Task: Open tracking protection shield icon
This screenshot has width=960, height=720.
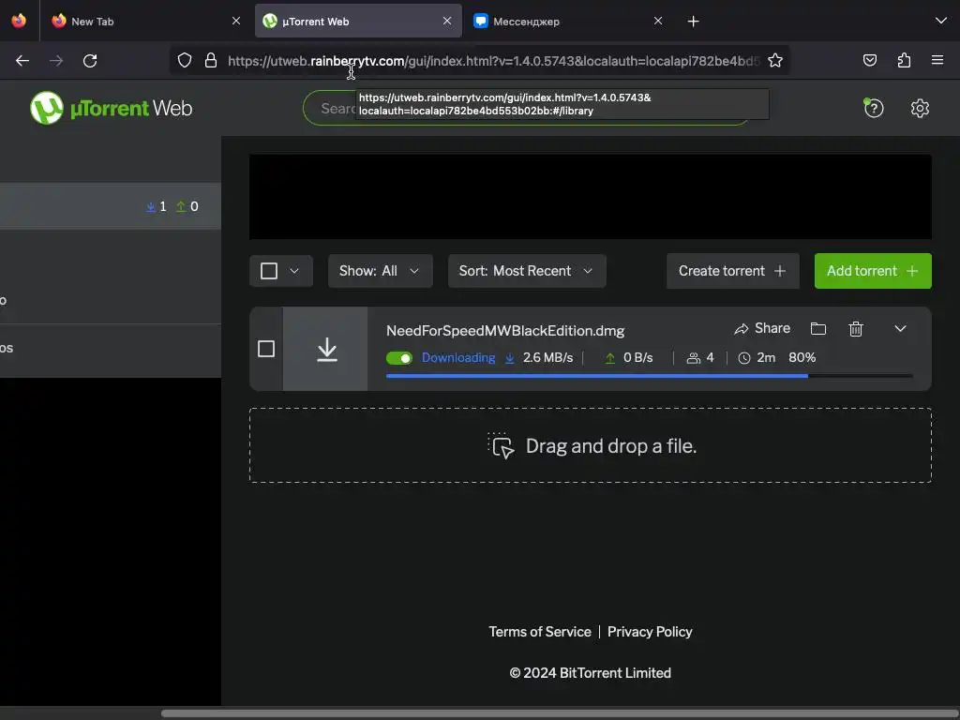Action: pyautogui.click(x=185, y=60)
